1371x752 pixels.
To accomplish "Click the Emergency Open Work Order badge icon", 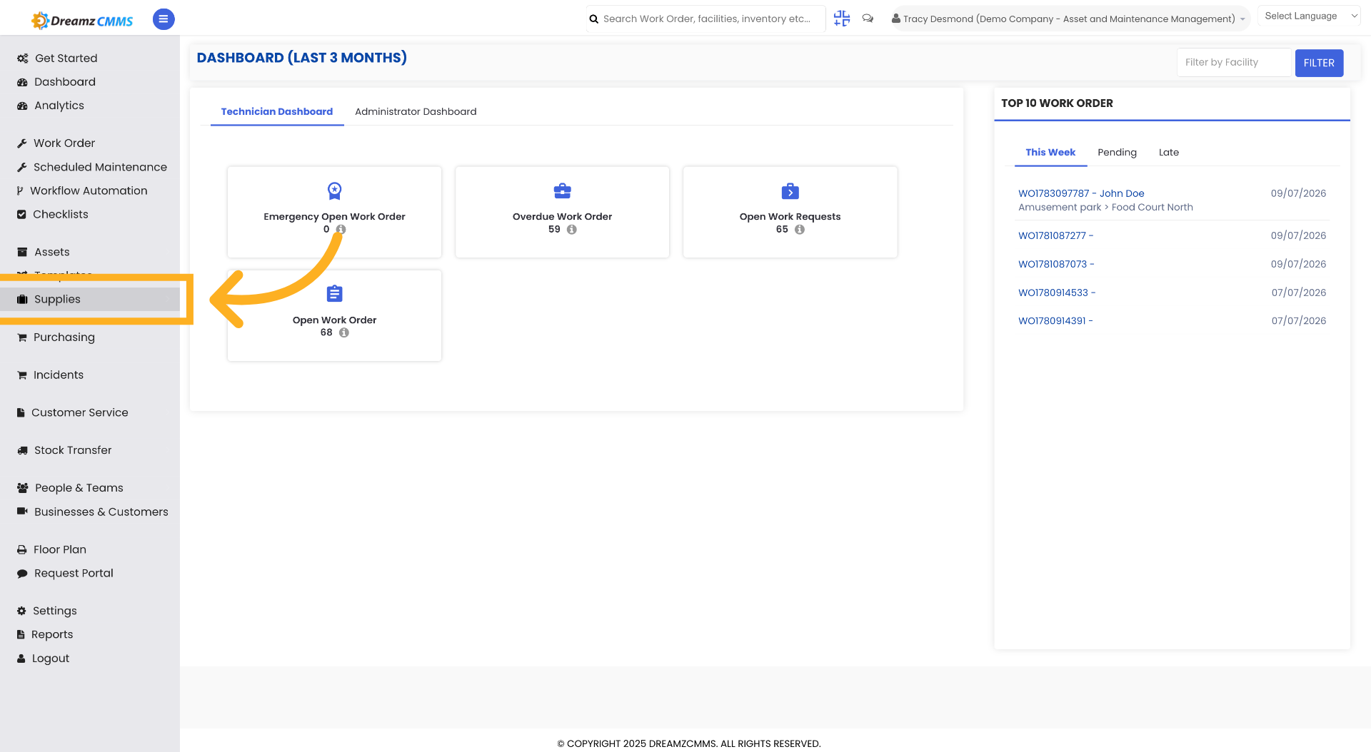I will (x=334, y=190).
